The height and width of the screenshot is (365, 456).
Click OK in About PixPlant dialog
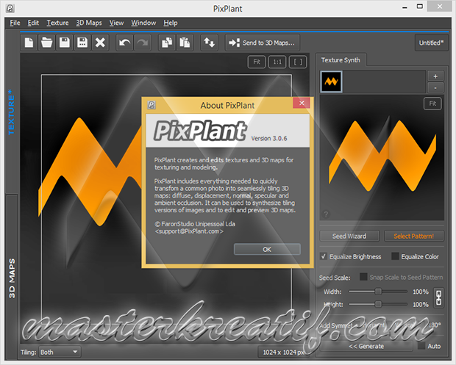(267, 250)
